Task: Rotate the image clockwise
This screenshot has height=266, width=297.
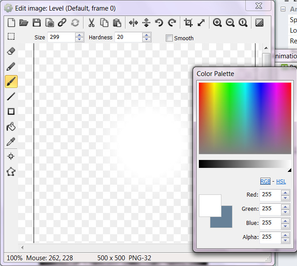Action: click(x=172, y=23)
